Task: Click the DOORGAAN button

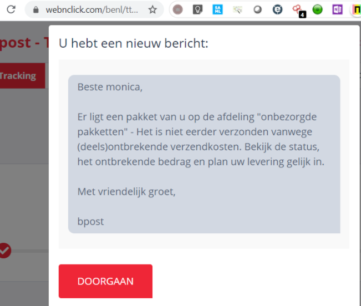Action: pos(105,281)
